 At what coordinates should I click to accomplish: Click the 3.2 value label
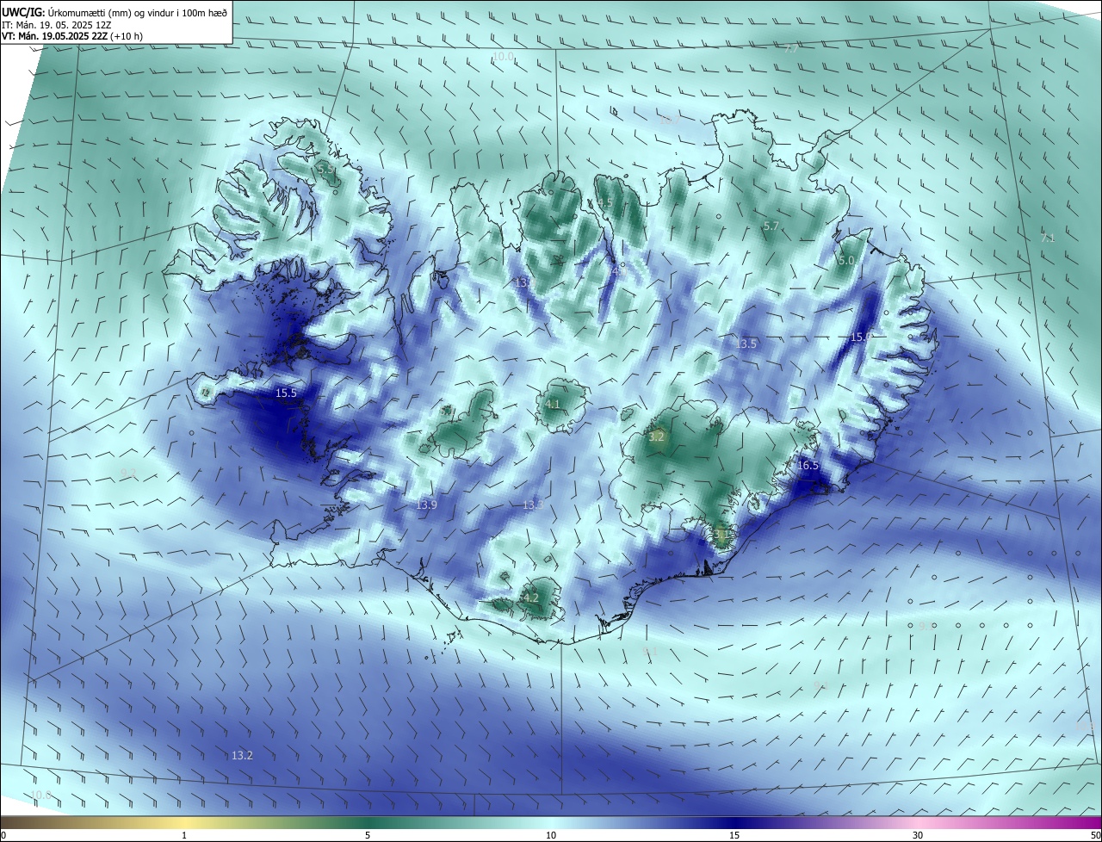(656, 436)
